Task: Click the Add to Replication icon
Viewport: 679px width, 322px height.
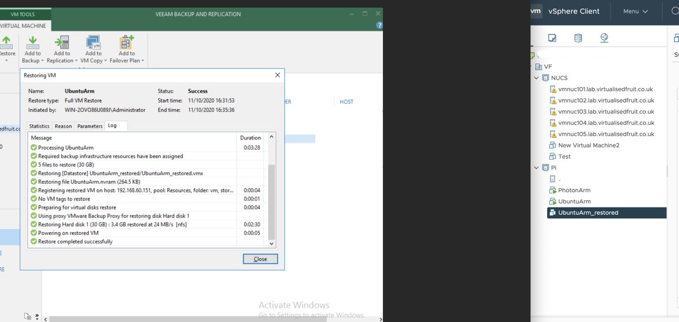Action: (x=62, y=42)
